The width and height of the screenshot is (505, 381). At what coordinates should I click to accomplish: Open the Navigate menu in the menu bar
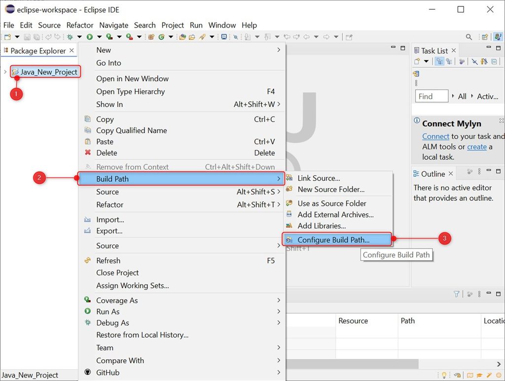tap(114, 25)
